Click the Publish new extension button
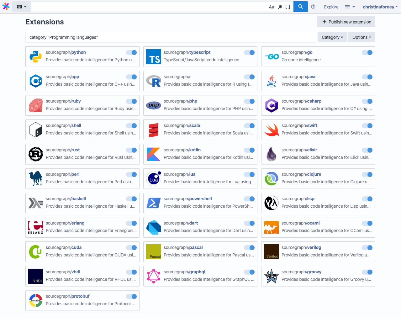 coord(346,22)
